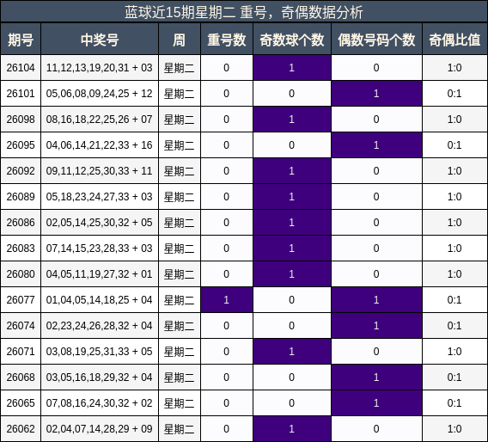Select winning numbers 08,16,18,22,25,26 + 07
The image size is (488, 442).
(100, 120)
